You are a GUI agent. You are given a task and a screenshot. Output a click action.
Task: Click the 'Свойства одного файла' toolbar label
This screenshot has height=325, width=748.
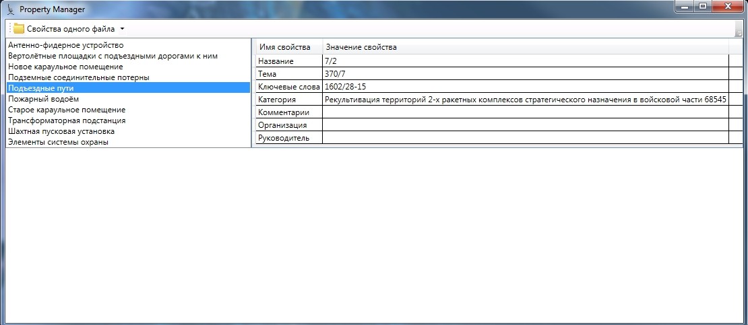71,29
